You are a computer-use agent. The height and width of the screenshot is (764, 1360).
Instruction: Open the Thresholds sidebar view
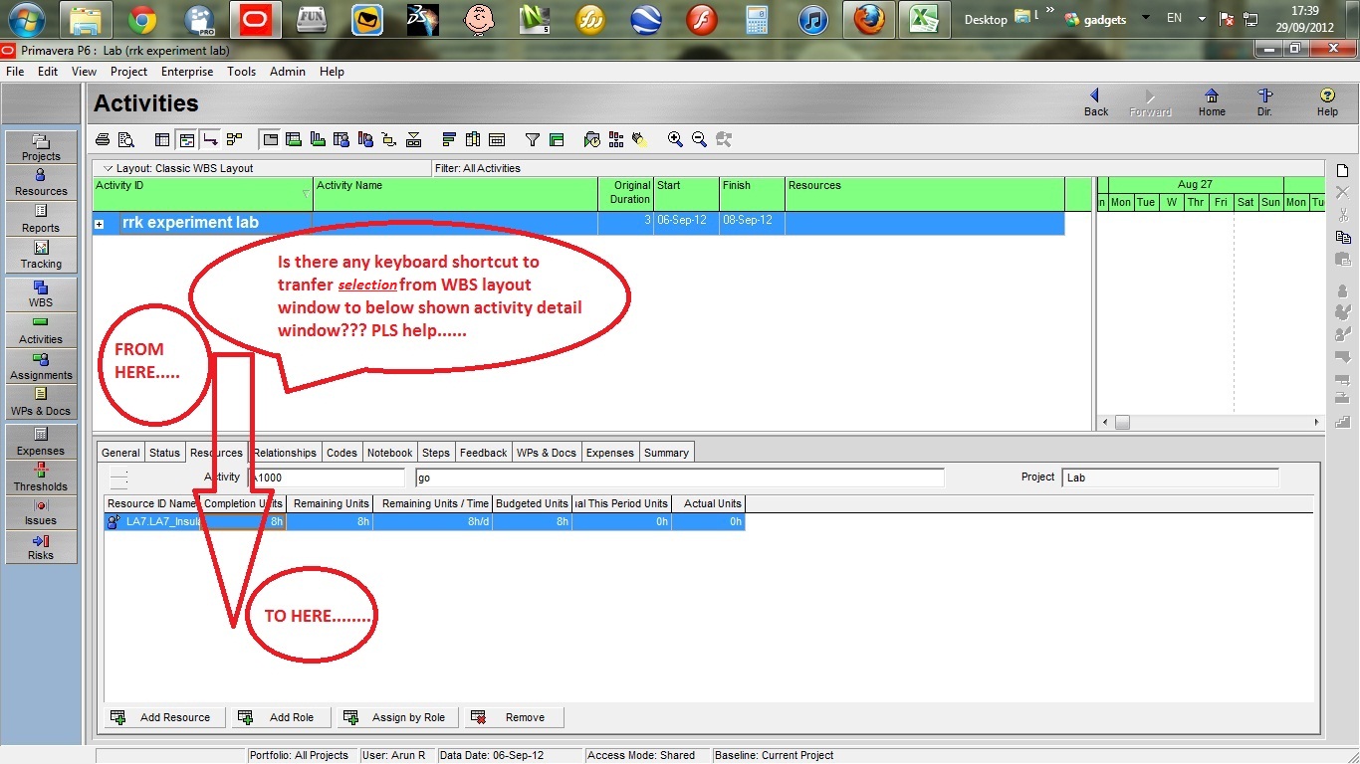[x=41, y=477]
